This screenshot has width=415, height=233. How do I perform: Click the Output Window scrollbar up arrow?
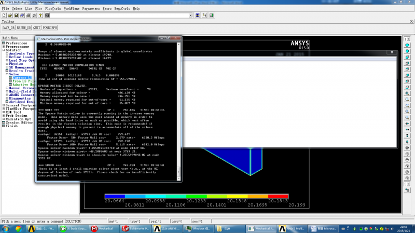178,44
